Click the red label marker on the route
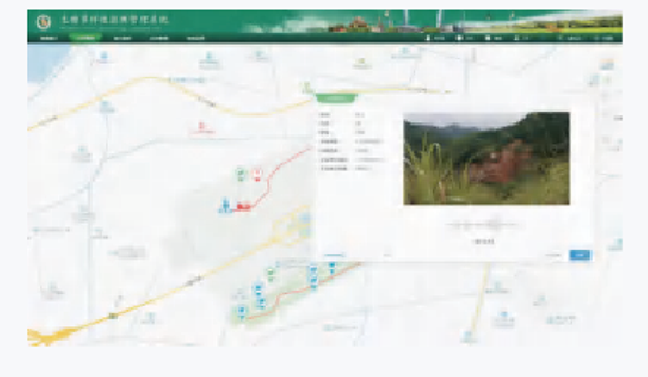Screen dimensions: 648x377 pos(244,206)
